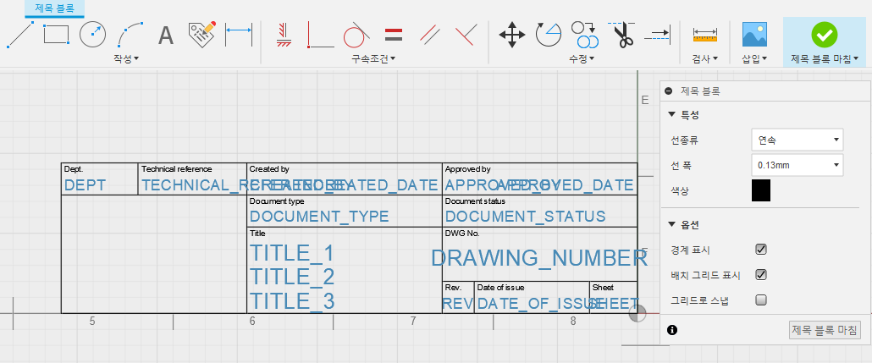This screenshot has width=872, height=363.
Task: Open the 삽입 dropdown menu
Action: pyautogui.click(x=754, y=59)
